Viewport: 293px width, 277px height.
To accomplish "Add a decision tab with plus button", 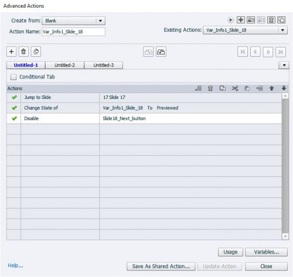I will coord(11,52).
